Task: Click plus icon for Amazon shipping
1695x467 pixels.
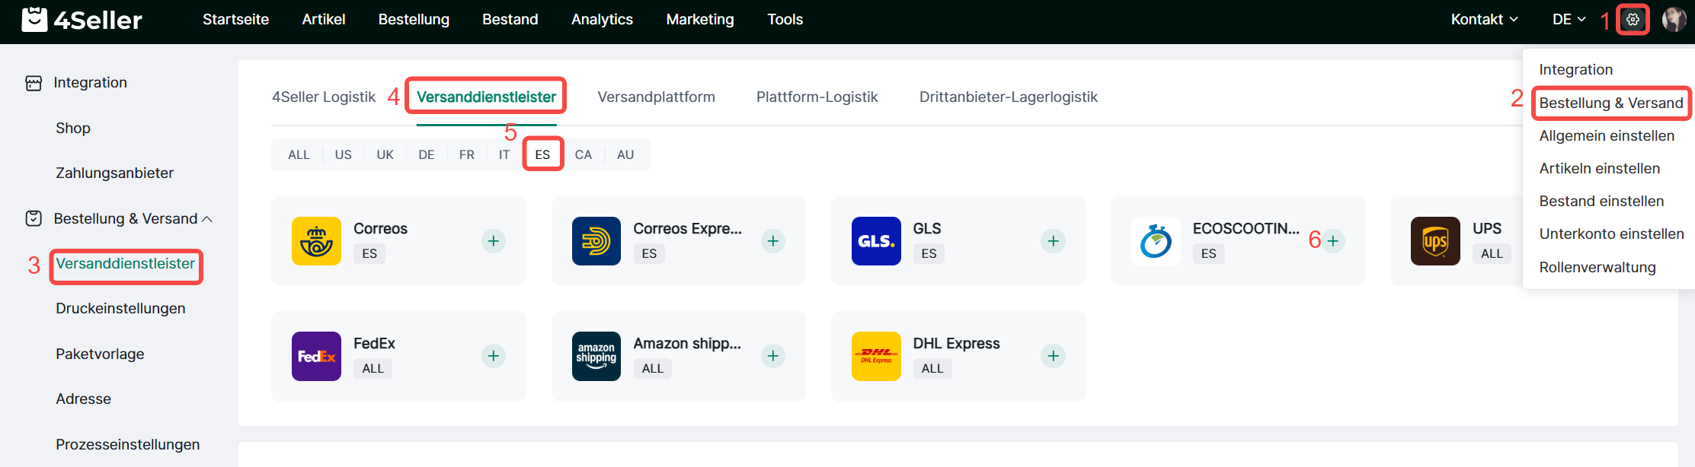Action: pyautogui.click(x=772, y=356)
